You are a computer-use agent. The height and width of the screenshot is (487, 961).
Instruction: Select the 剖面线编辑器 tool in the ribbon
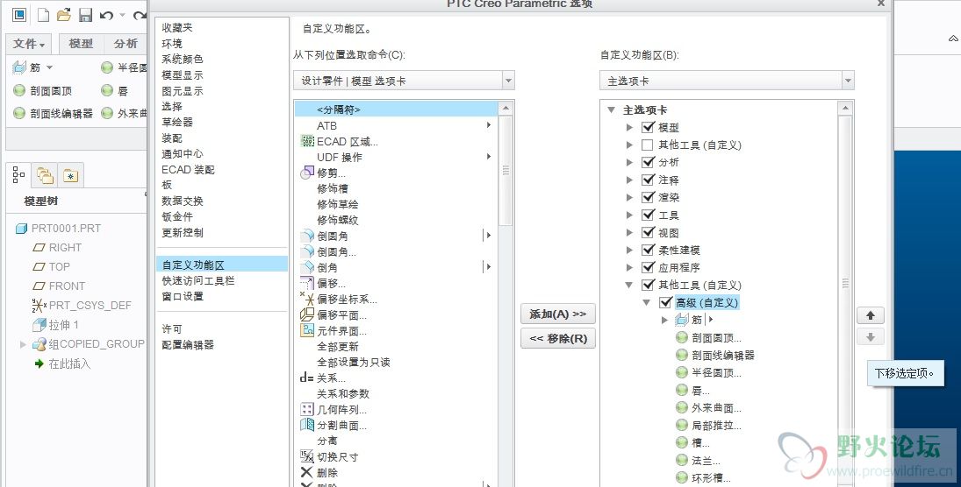(x=54, y=113)
